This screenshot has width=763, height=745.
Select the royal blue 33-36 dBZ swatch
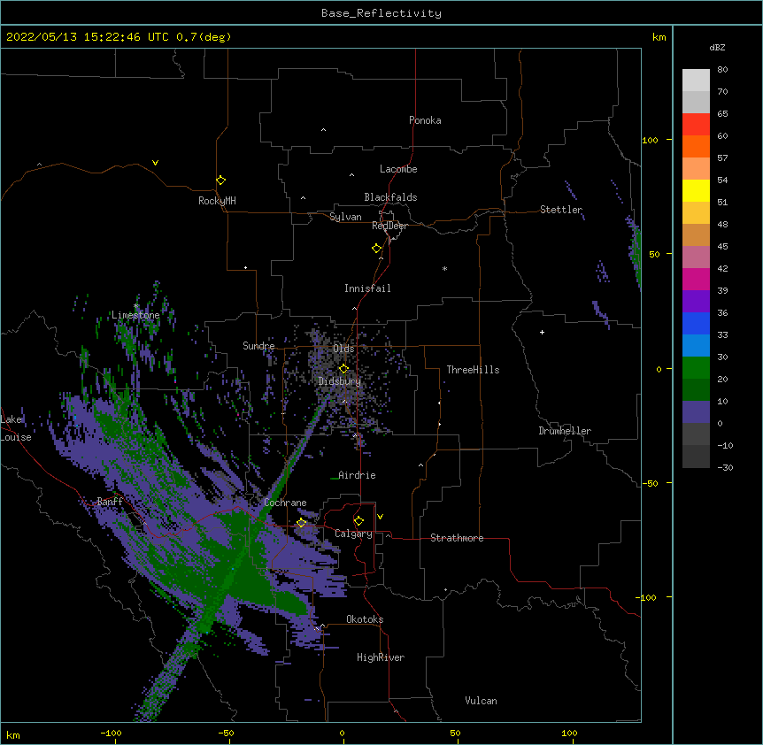tap(696, 323)
